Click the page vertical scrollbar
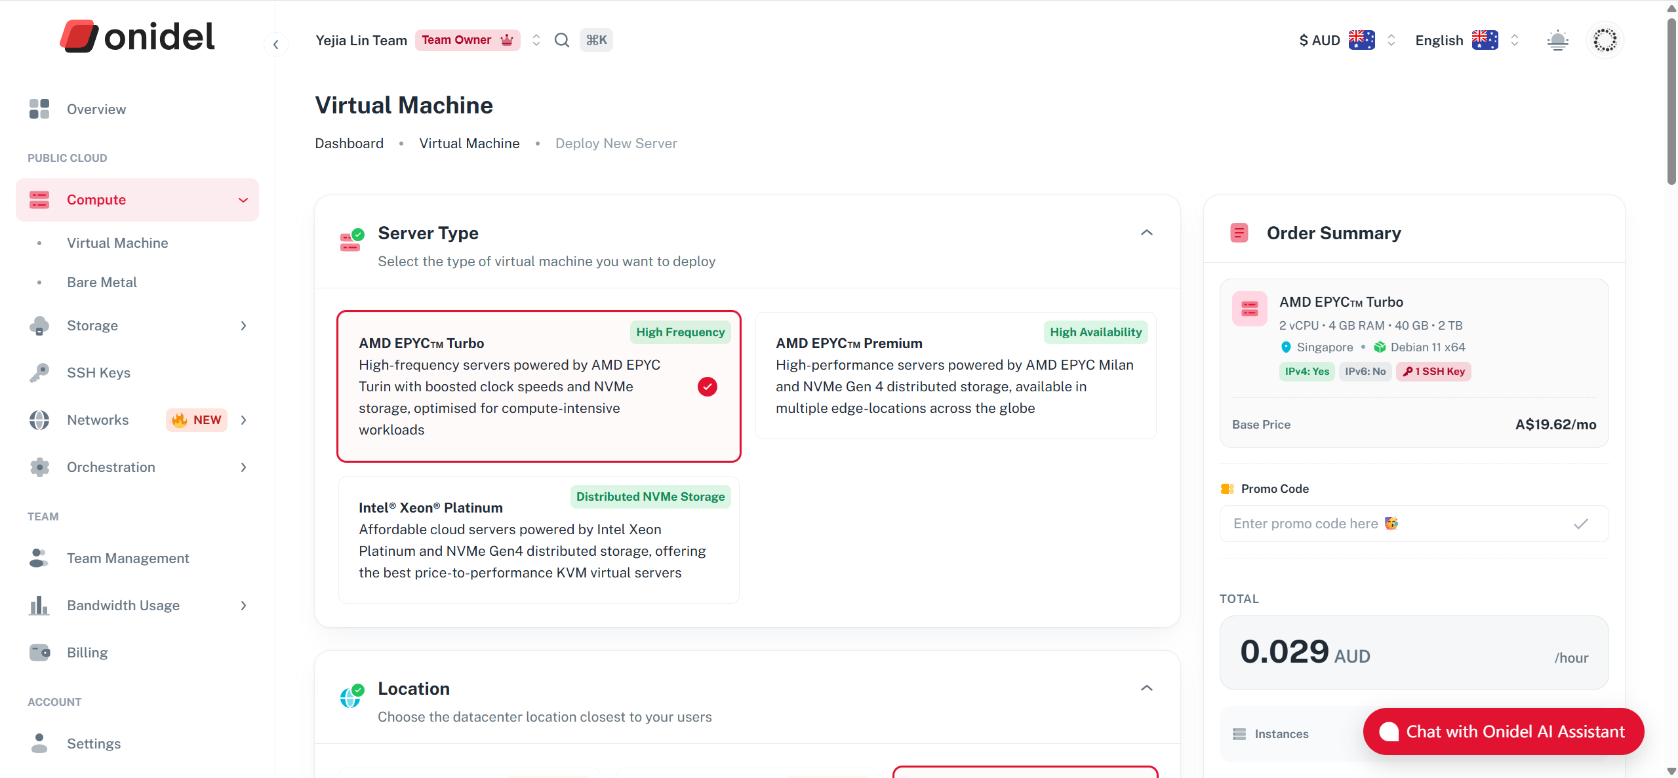Image resolution: width=1678 pixels, height=778 pixels. tap(1671, 102)
